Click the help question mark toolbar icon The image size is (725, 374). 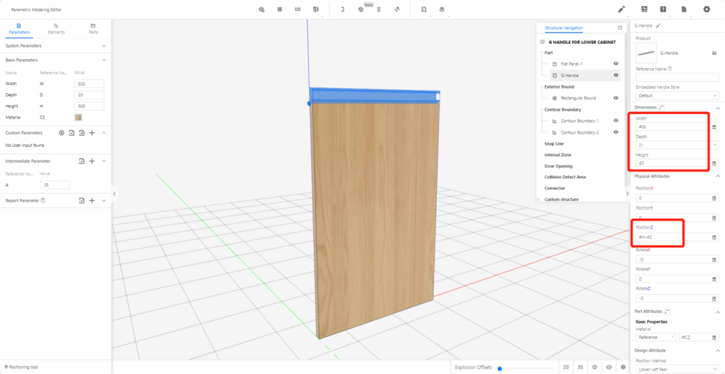[663, 9]
